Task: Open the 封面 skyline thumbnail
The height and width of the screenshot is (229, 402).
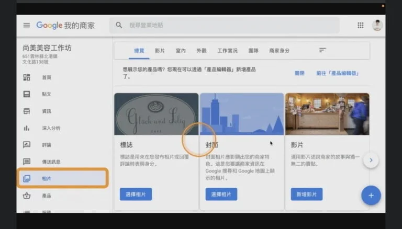Action: pyautogui.click(x=242, y=114)
